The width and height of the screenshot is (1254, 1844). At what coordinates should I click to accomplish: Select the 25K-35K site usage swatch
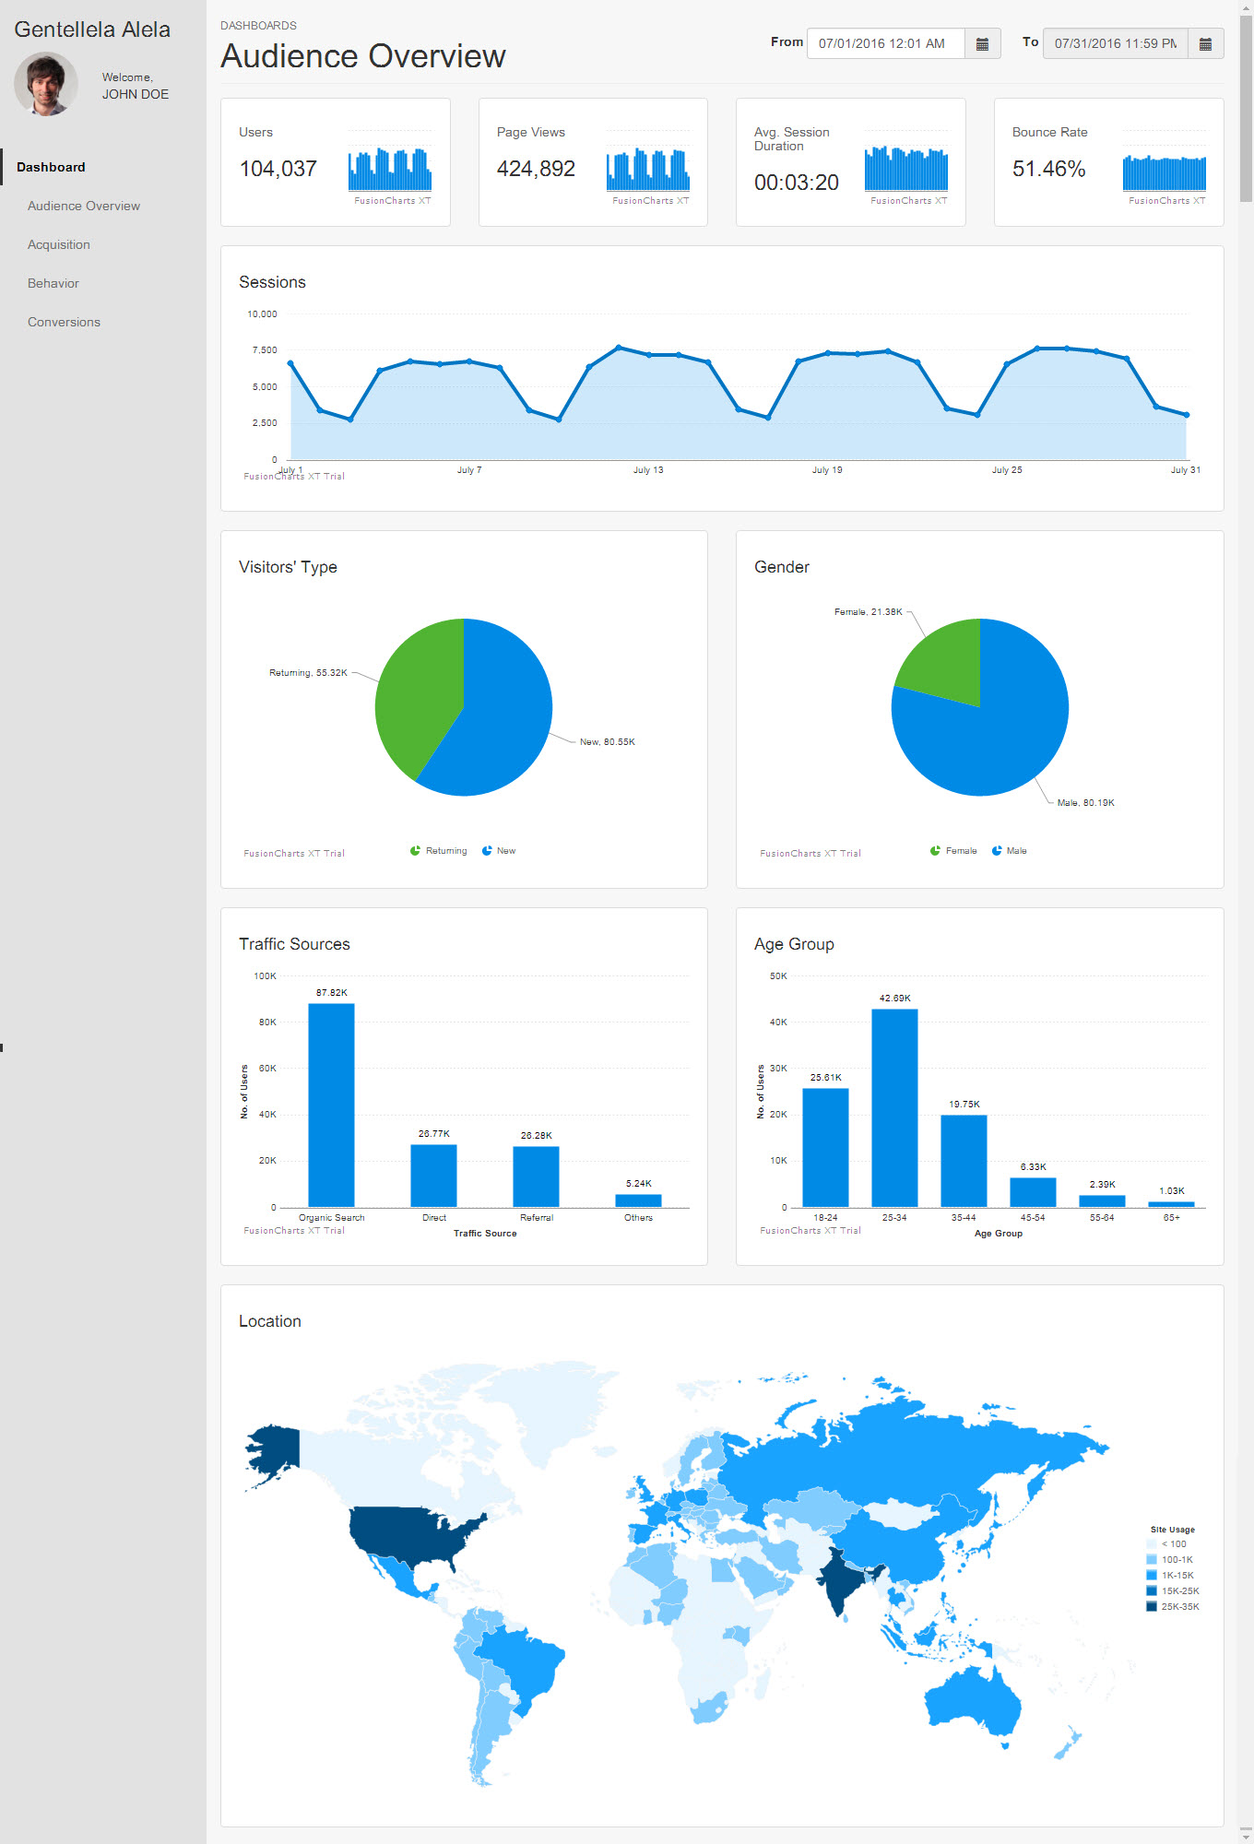click(x=1152, y=1606)
